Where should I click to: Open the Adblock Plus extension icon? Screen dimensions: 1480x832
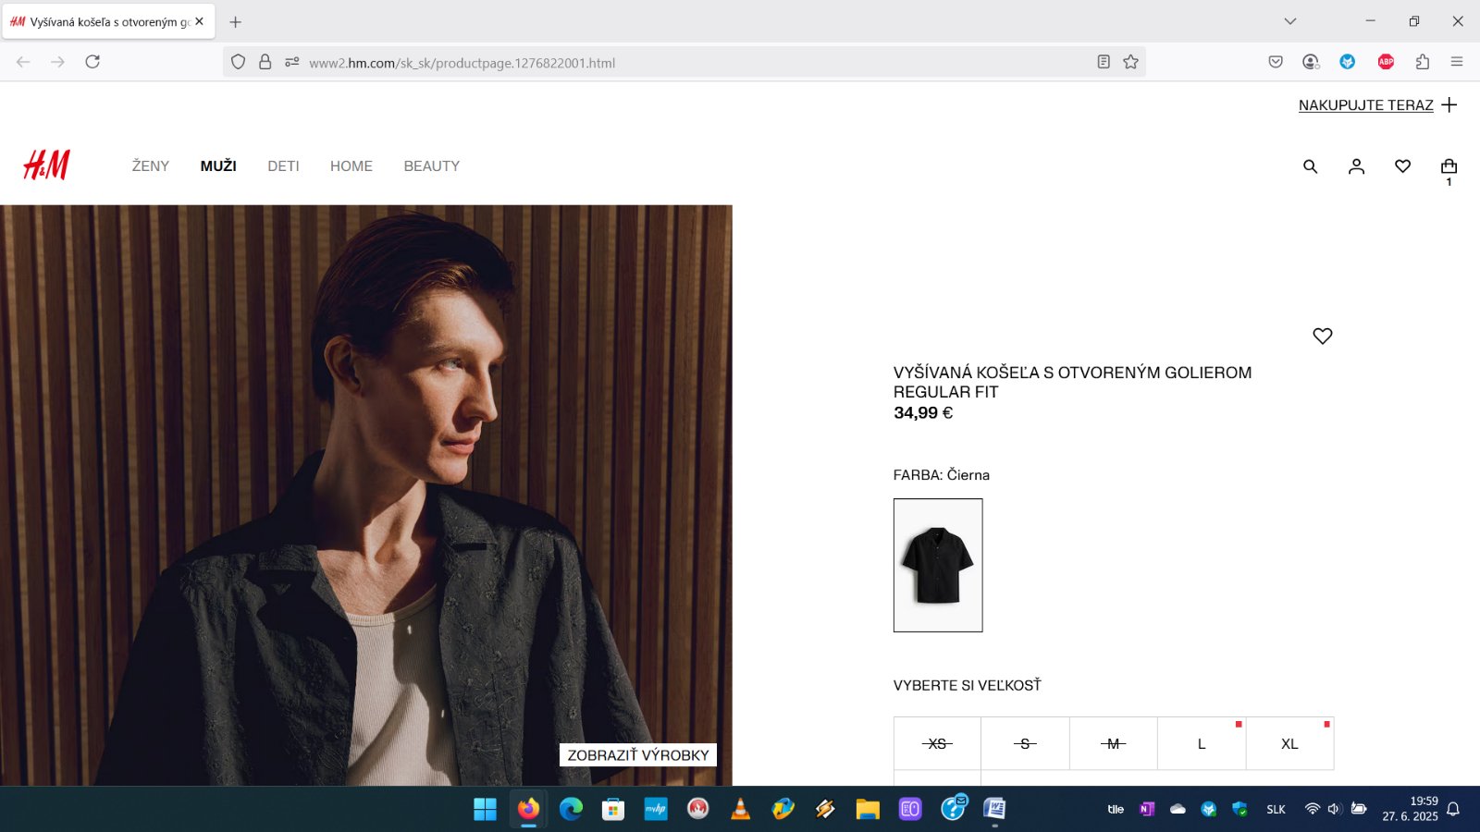(x=1386, y=62)
